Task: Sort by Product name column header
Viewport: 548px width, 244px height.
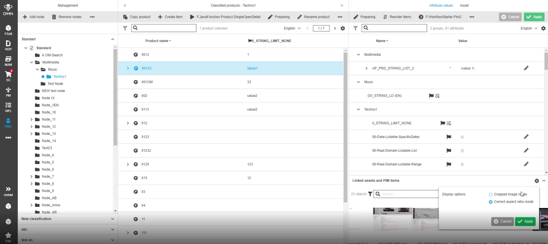Action: tap(158, 41)
